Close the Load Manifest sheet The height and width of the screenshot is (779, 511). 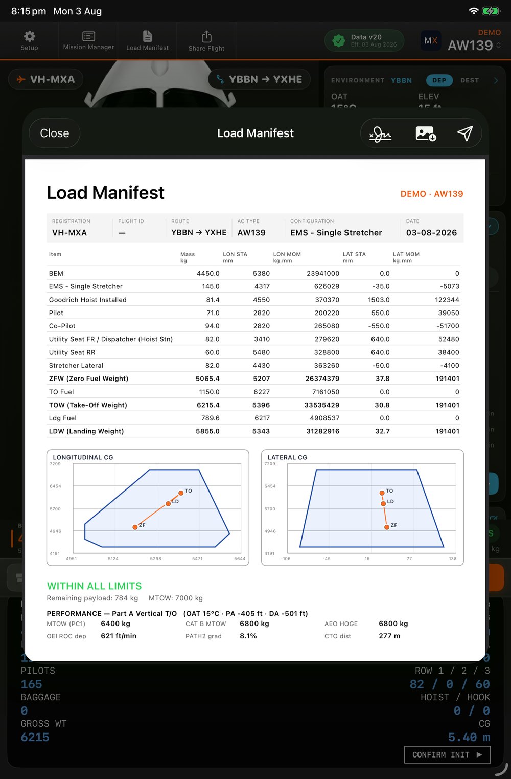(x=55, y=133)
